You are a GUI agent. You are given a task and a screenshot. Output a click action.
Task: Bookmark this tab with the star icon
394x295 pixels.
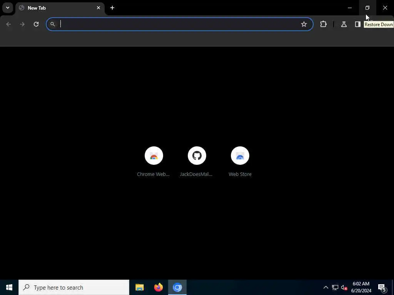point(304,24)
